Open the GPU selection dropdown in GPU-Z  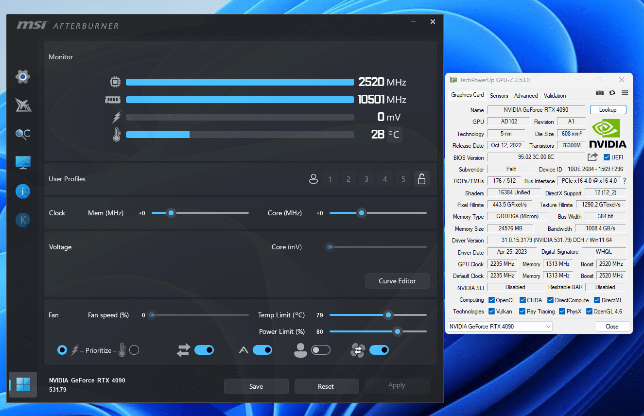500,327
